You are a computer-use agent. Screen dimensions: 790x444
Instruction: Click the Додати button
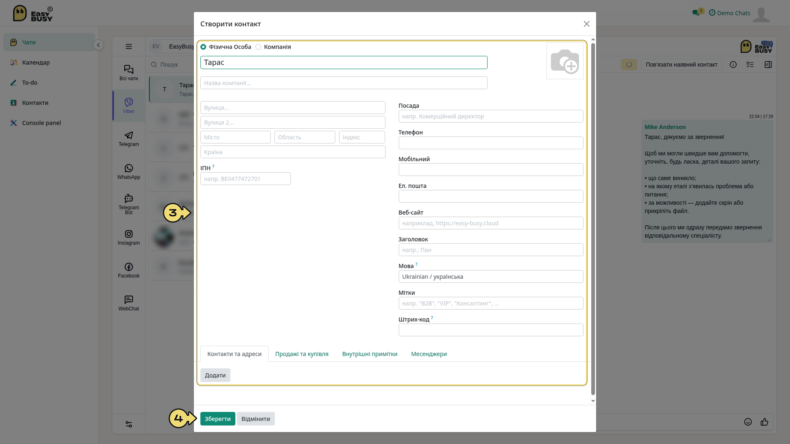coord(215,375)
